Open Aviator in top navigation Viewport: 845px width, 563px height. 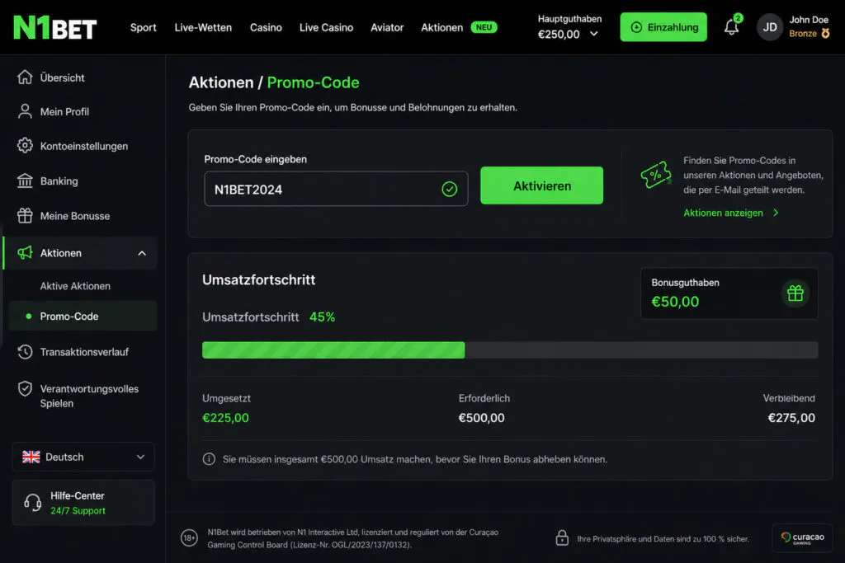(x=387, y=27)
